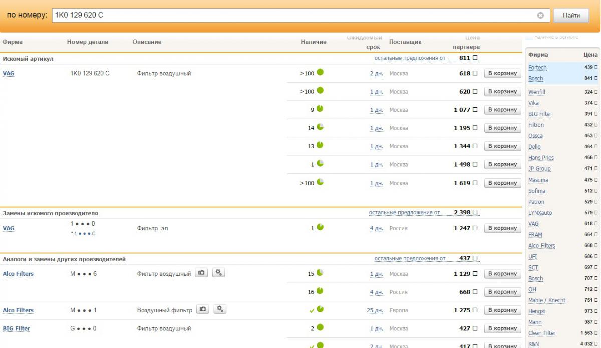Add the 1 619 offer to cart
This screenshot has width=601, height=348.
502,183
